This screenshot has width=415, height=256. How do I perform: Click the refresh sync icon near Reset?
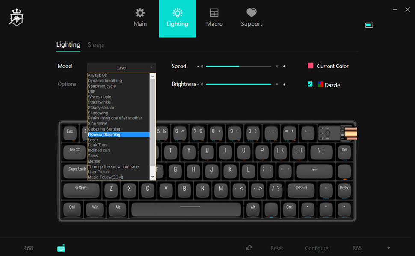(x=249, y=248)
